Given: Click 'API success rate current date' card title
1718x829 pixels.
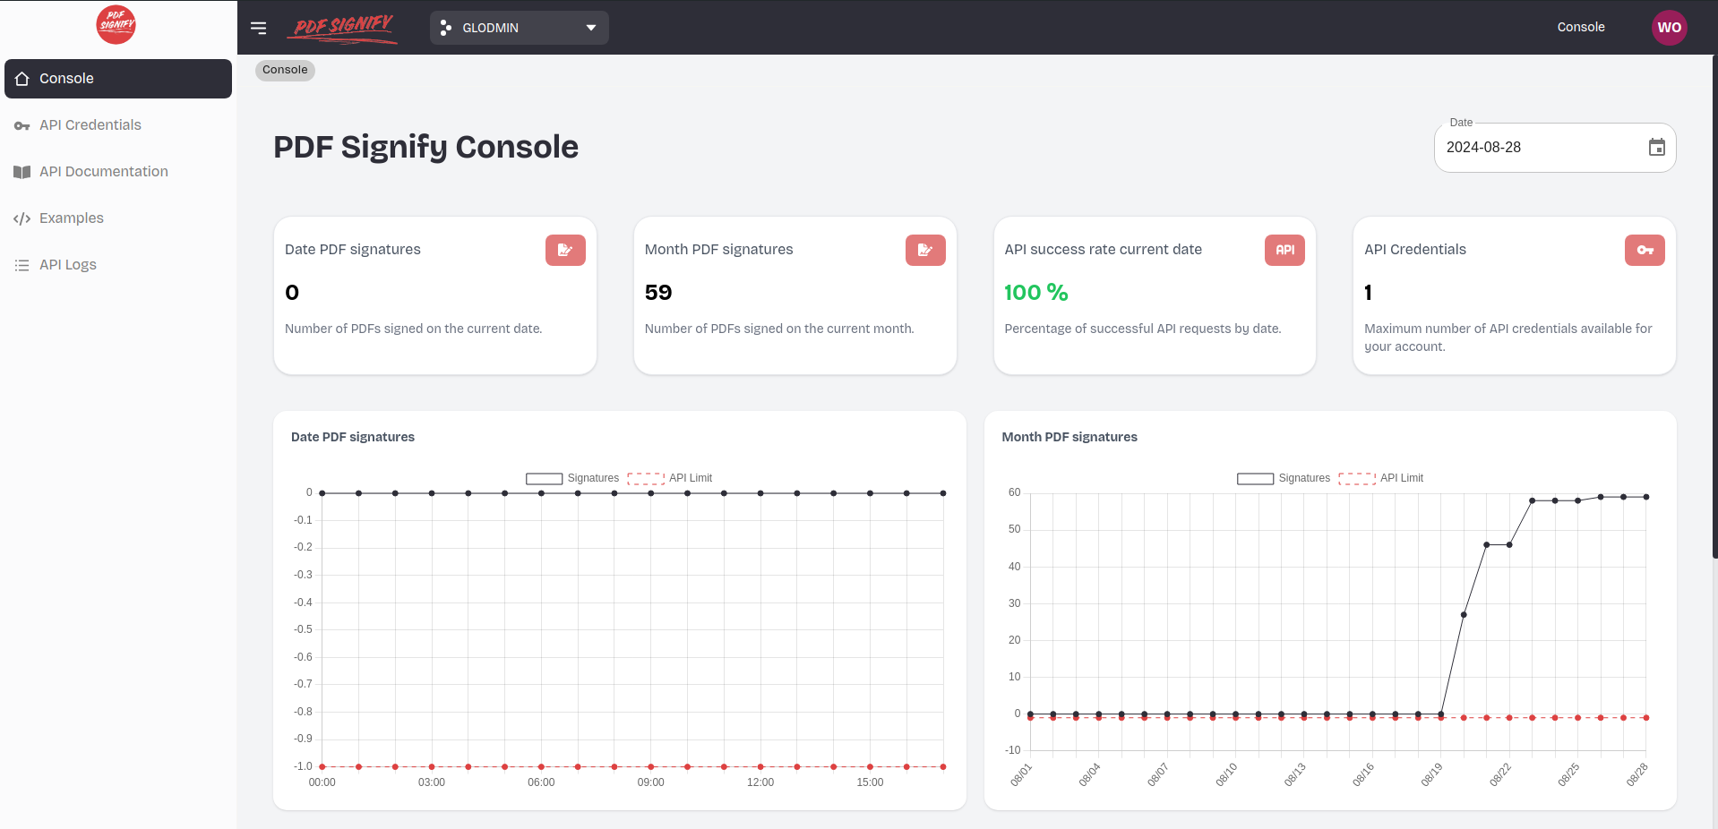Looking at the screenshot, I should point(1104,250).
